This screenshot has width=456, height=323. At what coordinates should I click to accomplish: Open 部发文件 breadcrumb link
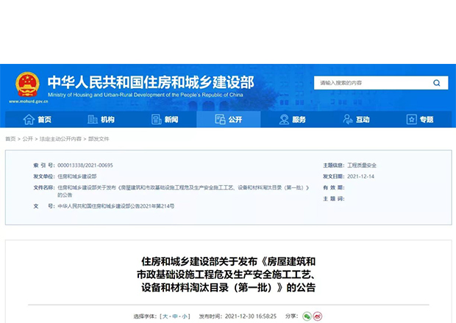(99, 139)
